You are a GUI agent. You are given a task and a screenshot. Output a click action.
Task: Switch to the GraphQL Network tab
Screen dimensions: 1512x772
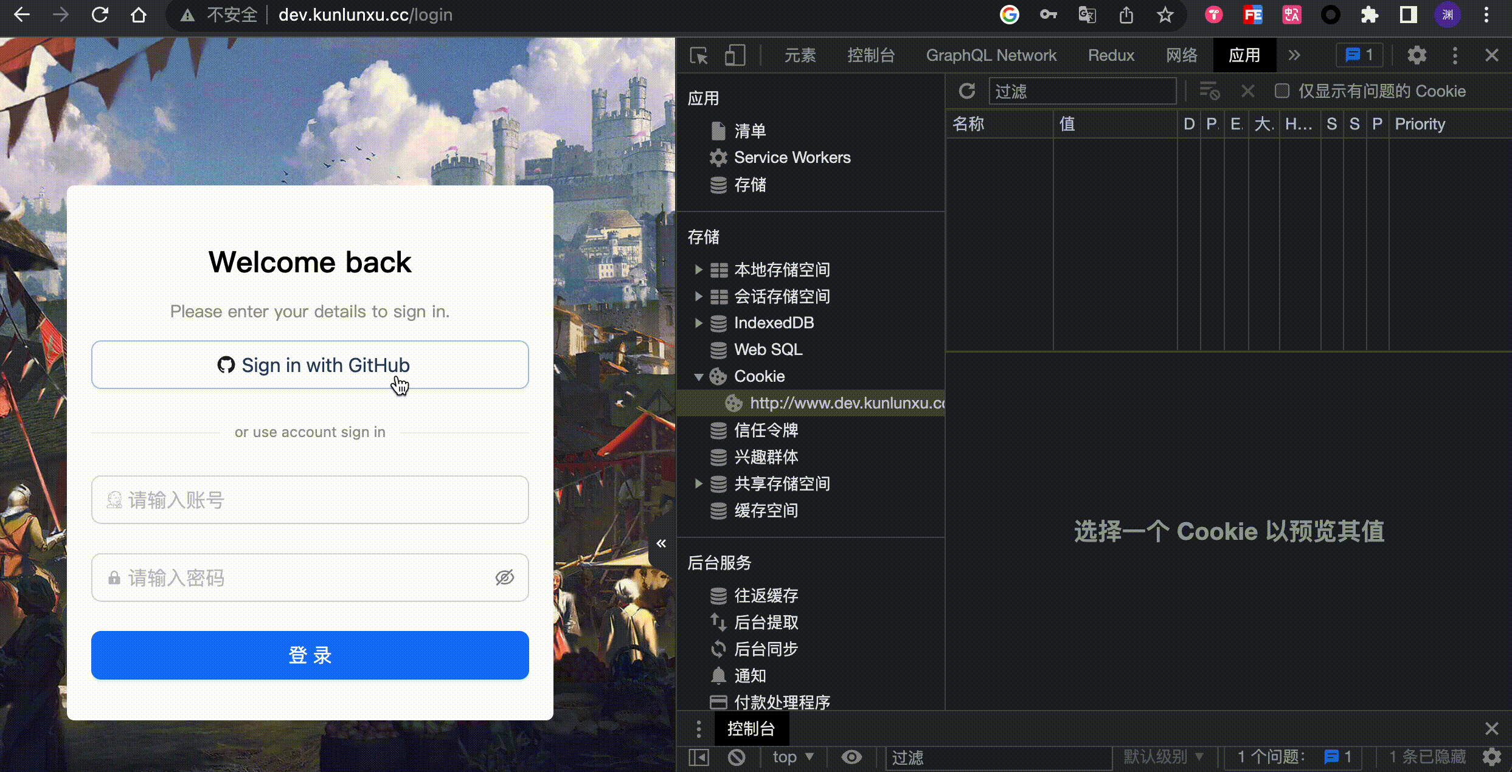(x=991, y=55)
